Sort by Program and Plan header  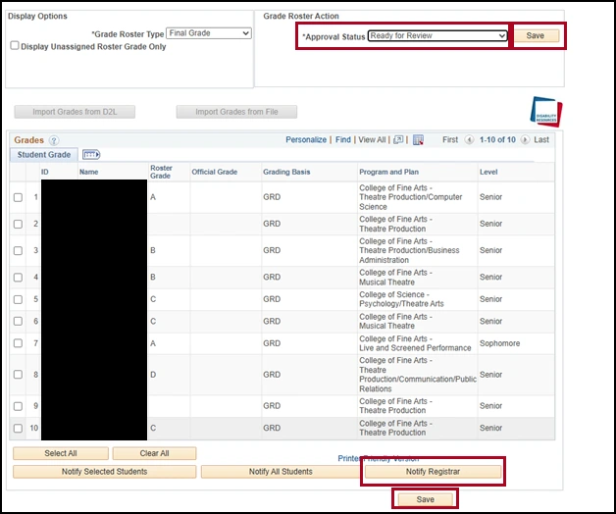[388, 172]
